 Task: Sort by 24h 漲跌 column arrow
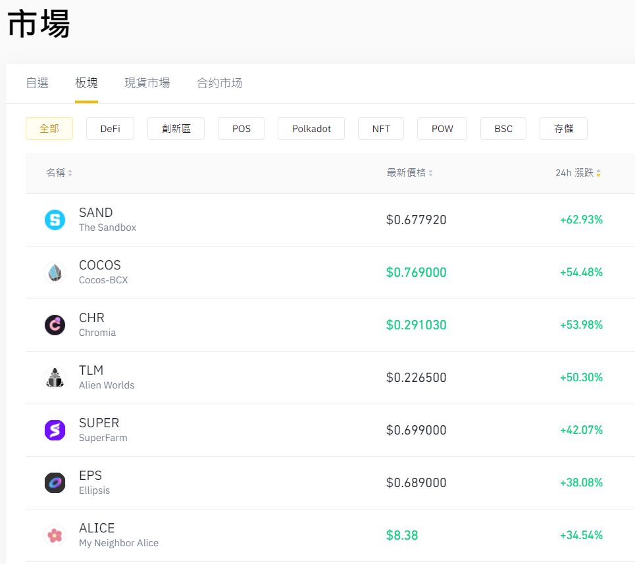click(599, 173)
